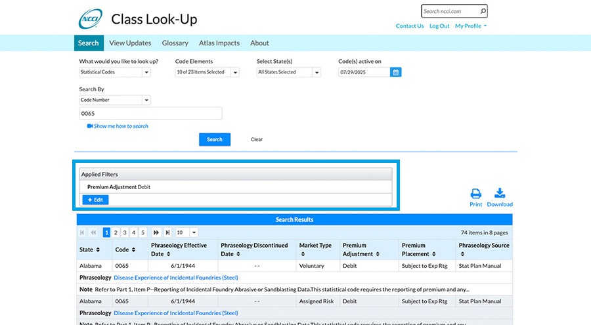Open the What would you like to look up dropdown

pyautogui.click(x=146, y=72)
